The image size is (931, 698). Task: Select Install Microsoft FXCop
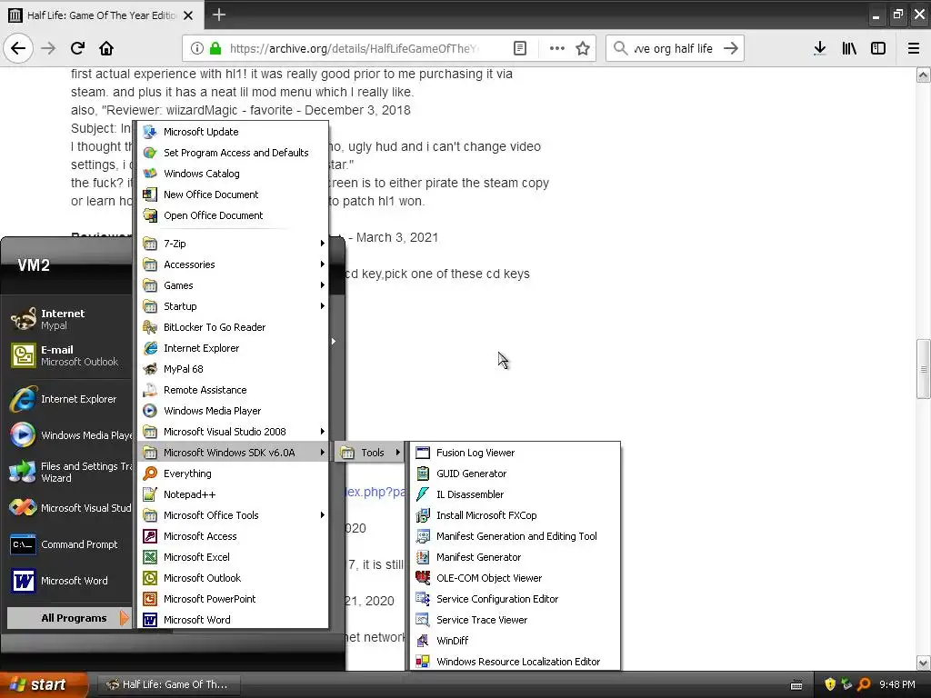[515, 515]
